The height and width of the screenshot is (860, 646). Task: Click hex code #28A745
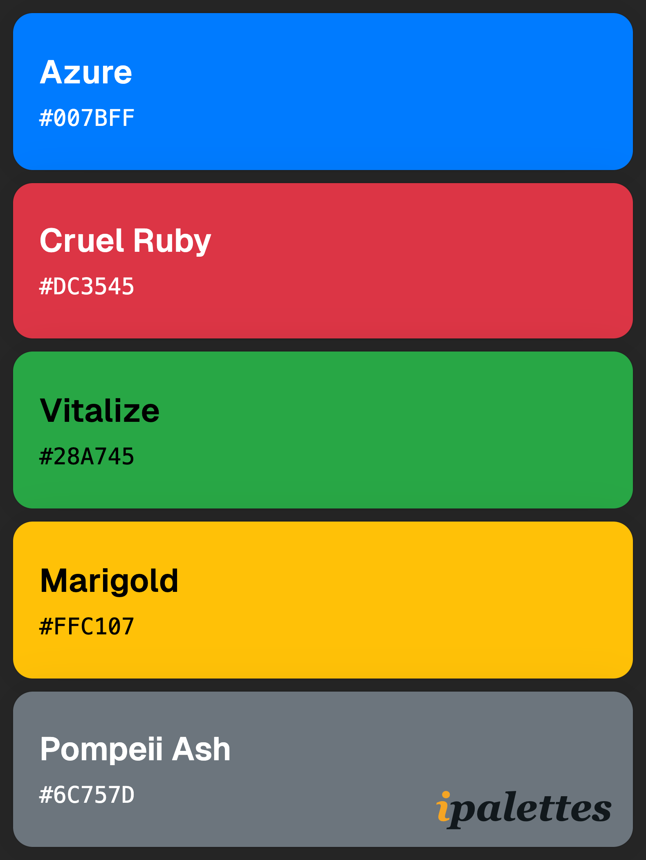87,457
